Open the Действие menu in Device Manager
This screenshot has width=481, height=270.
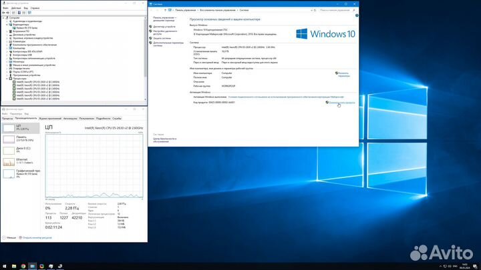coord(16,8)
